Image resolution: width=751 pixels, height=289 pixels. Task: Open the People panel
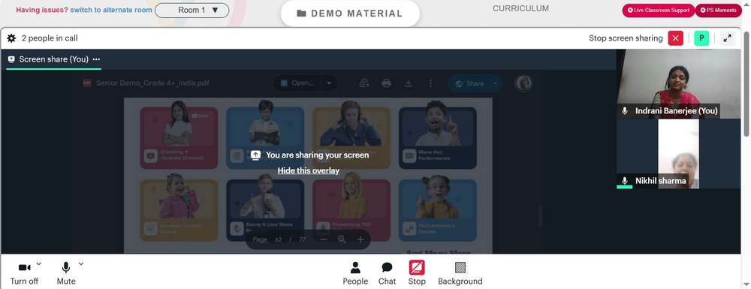(x=355, y=273)
